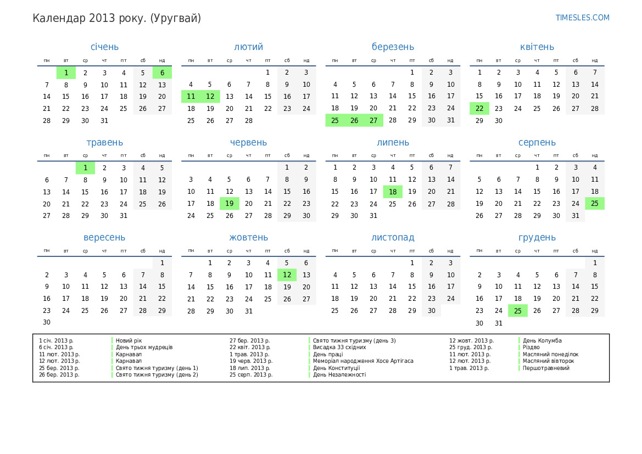The image size is (642, 454).
Task: Click legend entry 'Свято тижня туризму (день 1)'
Action: 157,368
